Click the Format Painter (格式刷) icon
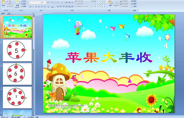Image resolution: width=184 pixels, height=118 pixels. (10, 7)
